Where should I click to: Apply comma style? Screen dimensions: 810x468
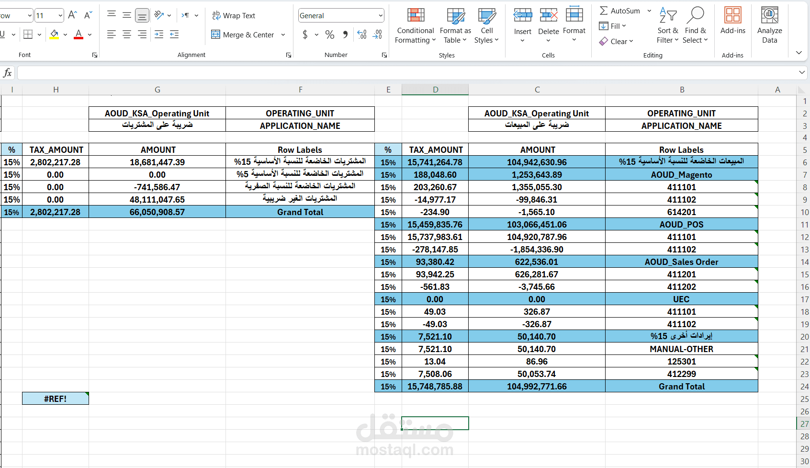[x=345, y=34]
